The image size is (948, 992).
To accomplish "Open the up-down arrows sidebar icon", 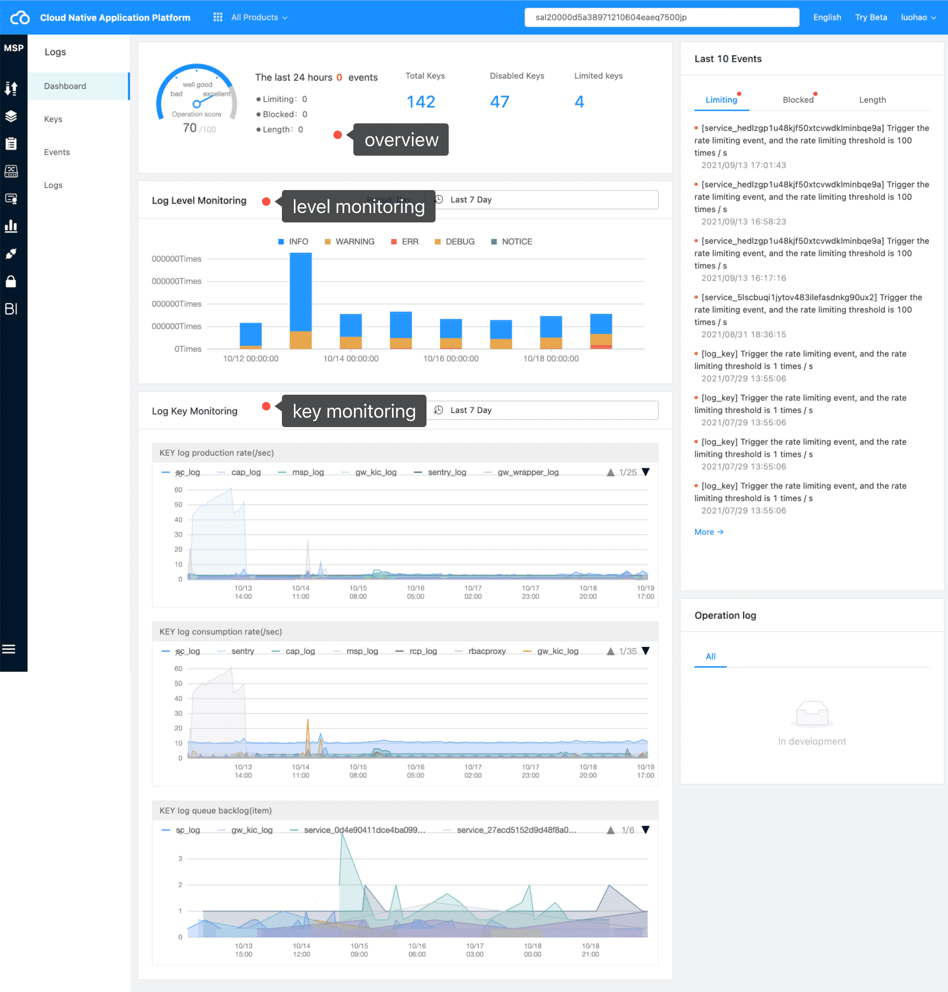I will click(x=11, y=88).
